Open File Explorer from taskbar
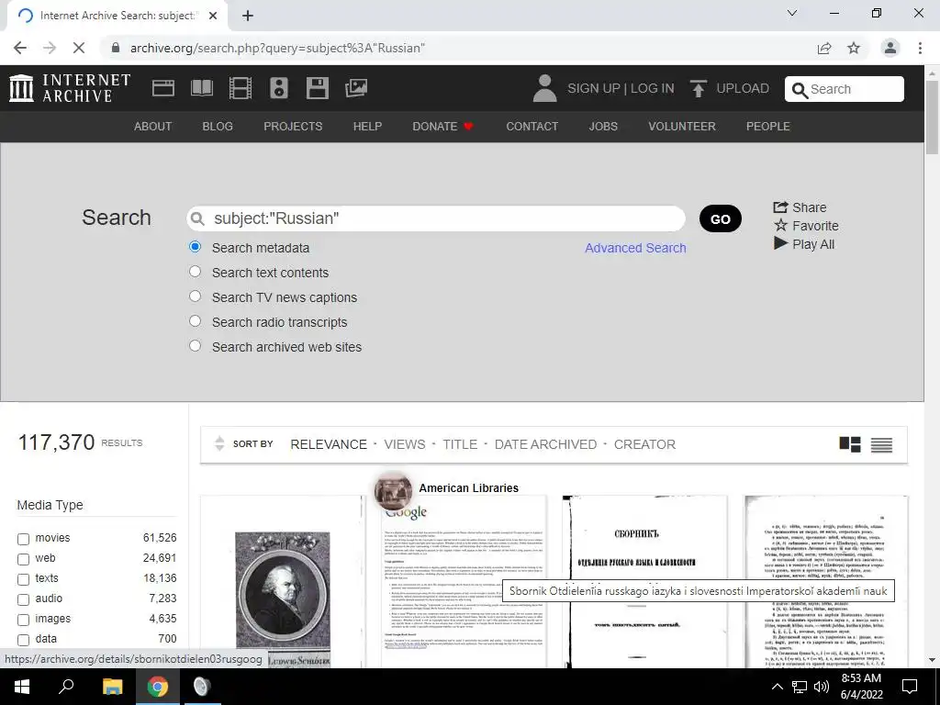This screenshot has width=940, height=705. (x=112, y=687)
